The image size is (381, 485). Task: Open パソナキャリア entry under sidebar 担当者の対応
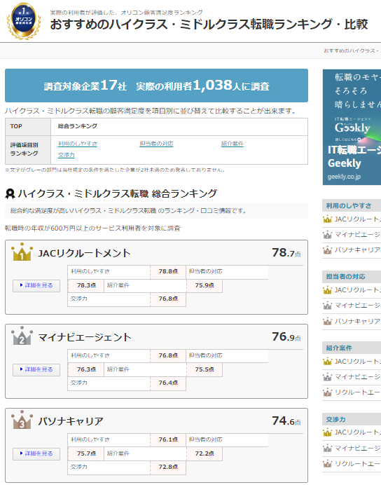357,322
